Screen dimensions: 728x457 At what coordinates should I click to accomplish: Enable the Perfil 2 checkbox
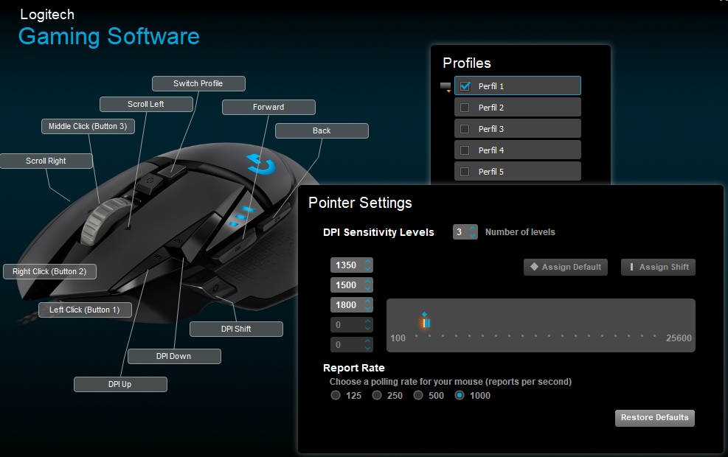tap(464, 108)
